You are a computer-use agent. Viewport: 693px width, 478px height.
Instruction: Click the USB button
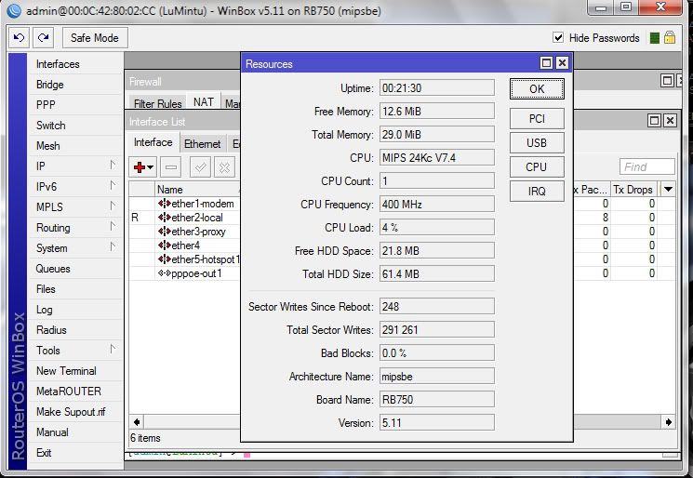pos(537,142)
